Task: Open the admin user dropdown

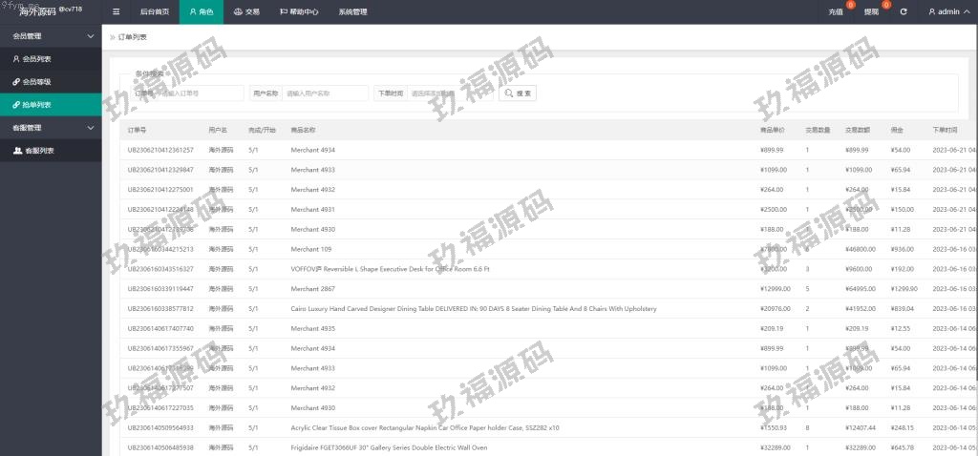Action: [x=948, y=12]
